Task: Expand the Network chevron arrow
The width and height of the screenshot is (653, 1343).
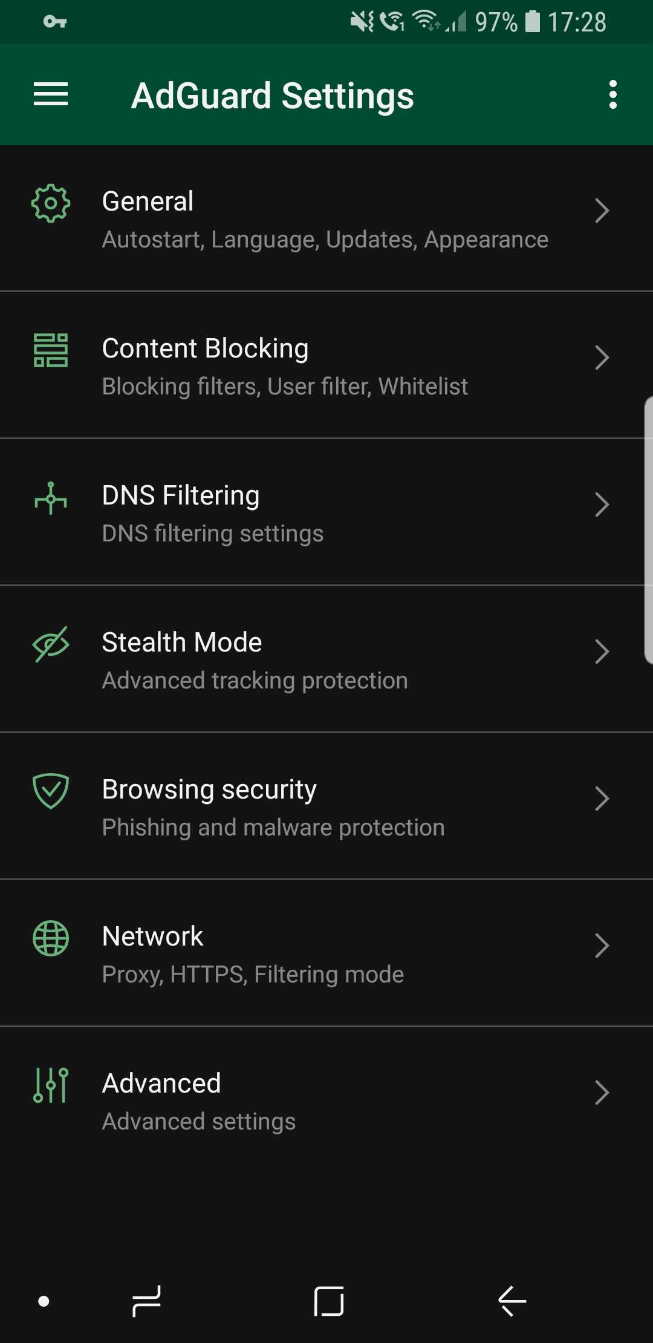Action: point(602,946)
